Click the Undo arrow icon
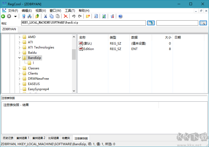The height and width of the screenshot is (147, 209). click(x=74, y=16)
